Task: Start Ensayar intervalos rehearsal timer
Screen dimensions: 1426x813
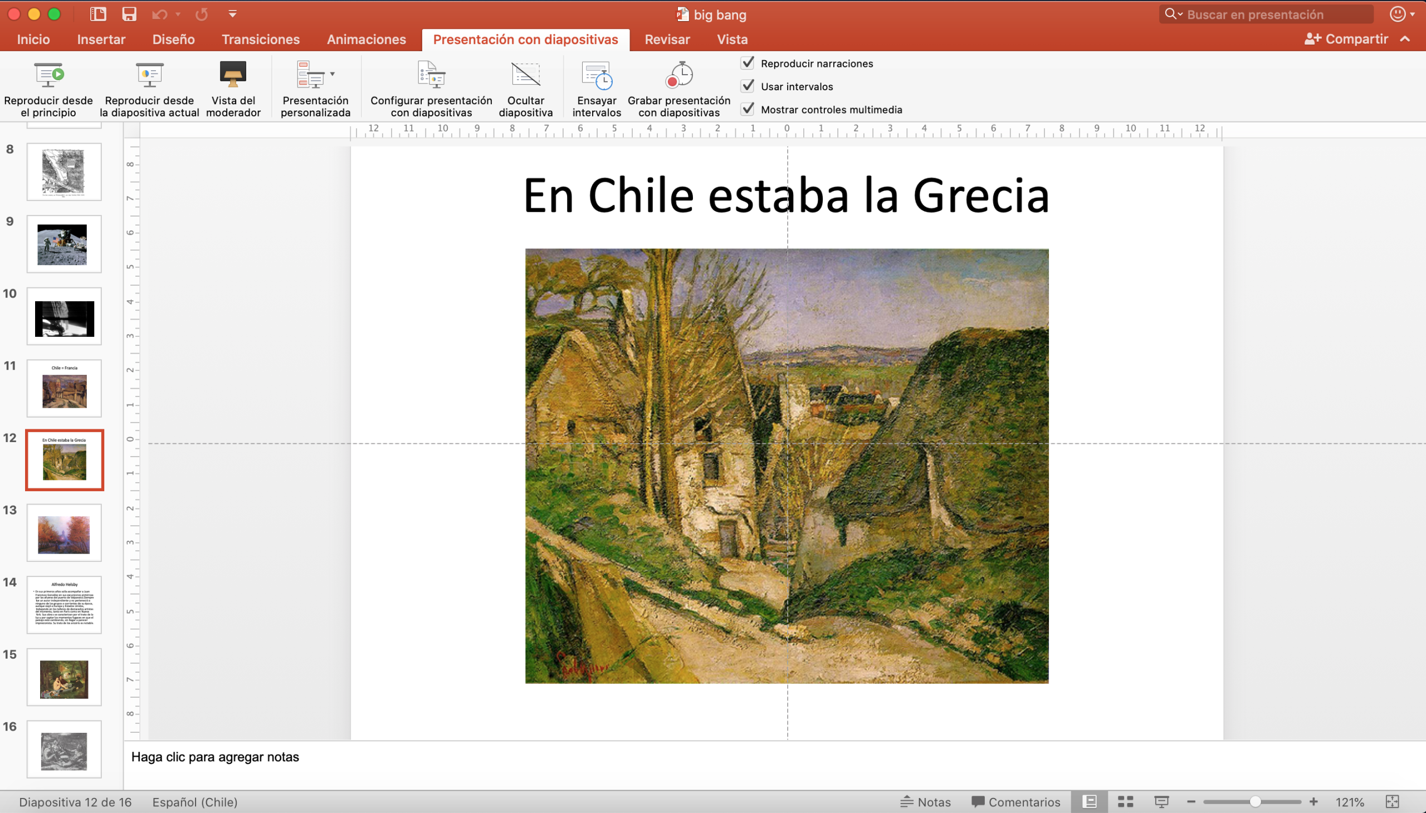Action: tap(597, 75)
